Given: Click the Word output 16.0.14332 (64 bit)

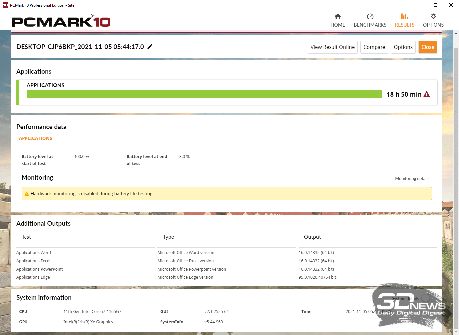Looking at the screenshot, I should click(316, 252).
